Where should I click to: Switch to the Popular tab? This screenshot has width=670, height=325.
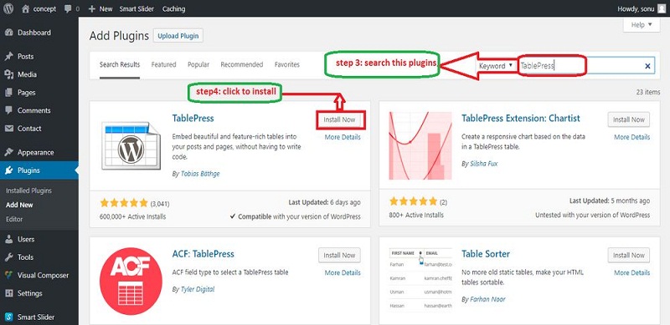coord(198,64)
